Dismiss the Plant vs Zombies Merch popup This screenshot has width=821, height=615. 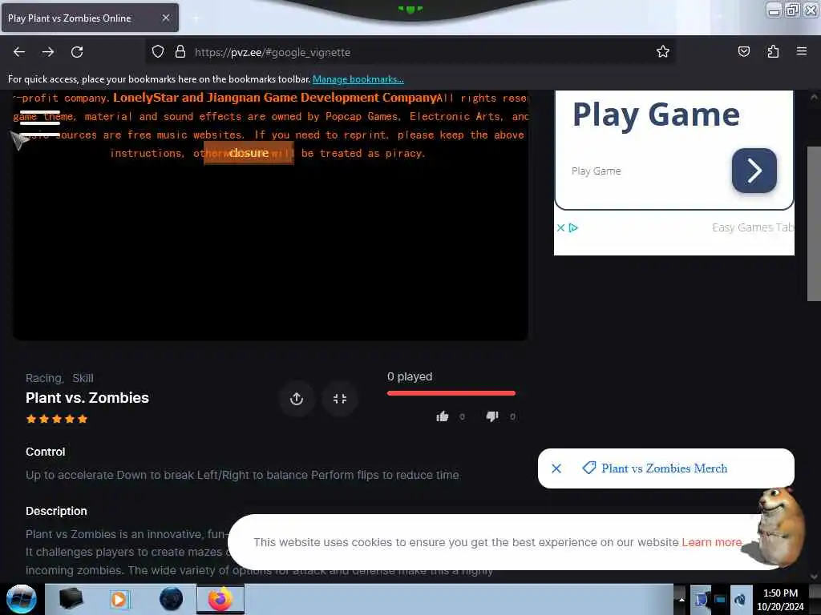tap(556, 468)
